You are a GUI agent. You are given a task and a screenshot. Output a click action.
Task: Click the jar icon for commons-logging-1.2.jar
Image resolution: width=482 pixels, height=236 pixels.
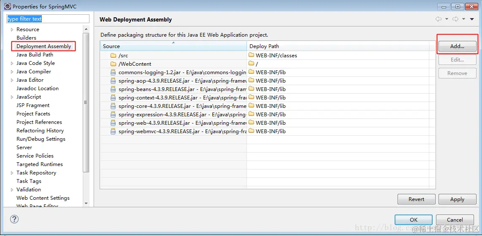coord(113,72)
